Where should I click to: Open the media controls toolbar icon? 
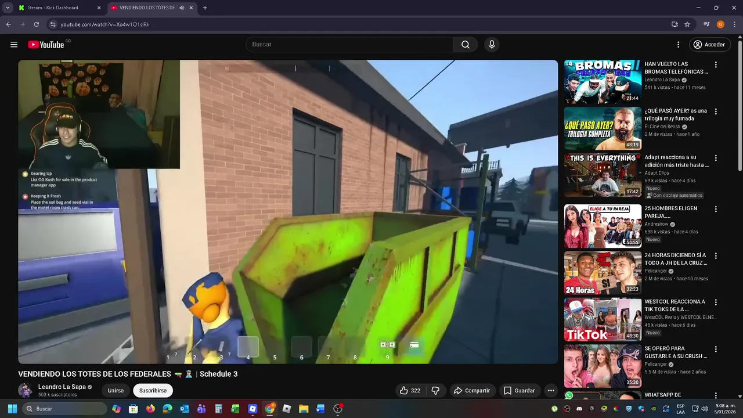706,24
